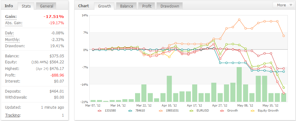
Task: Click the Equity label in stats
Action: pyautogui.click(x=11, y=62)
